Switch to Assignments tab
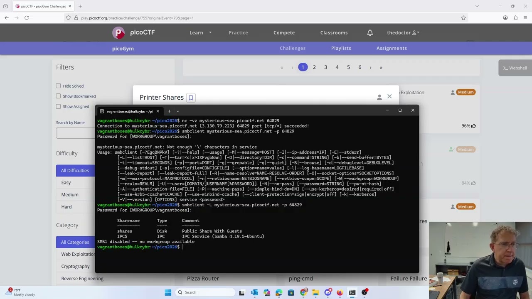This screenshot has width=532, height=299. (x=392, y=48)
